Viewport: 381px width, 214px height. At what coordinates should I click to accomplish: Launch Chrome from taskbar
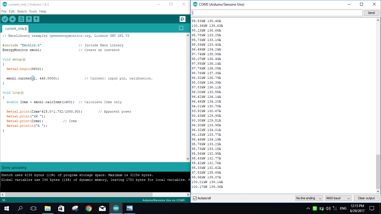point(89,208)
